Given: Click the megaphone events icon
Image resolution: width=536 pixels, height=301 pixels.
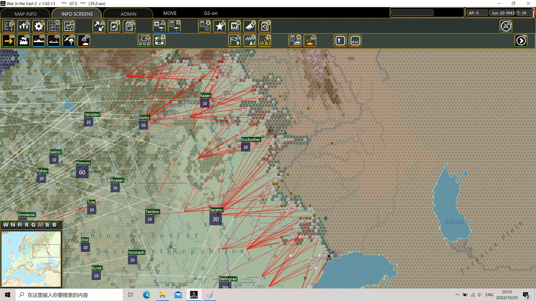Looking at the screenshot, I should click(250, 26).
